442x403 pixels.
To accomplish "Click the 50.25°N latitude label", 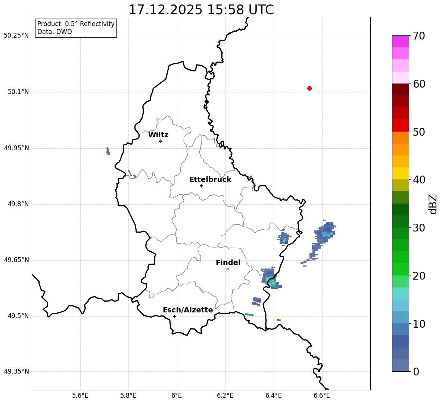I will 16,36.
